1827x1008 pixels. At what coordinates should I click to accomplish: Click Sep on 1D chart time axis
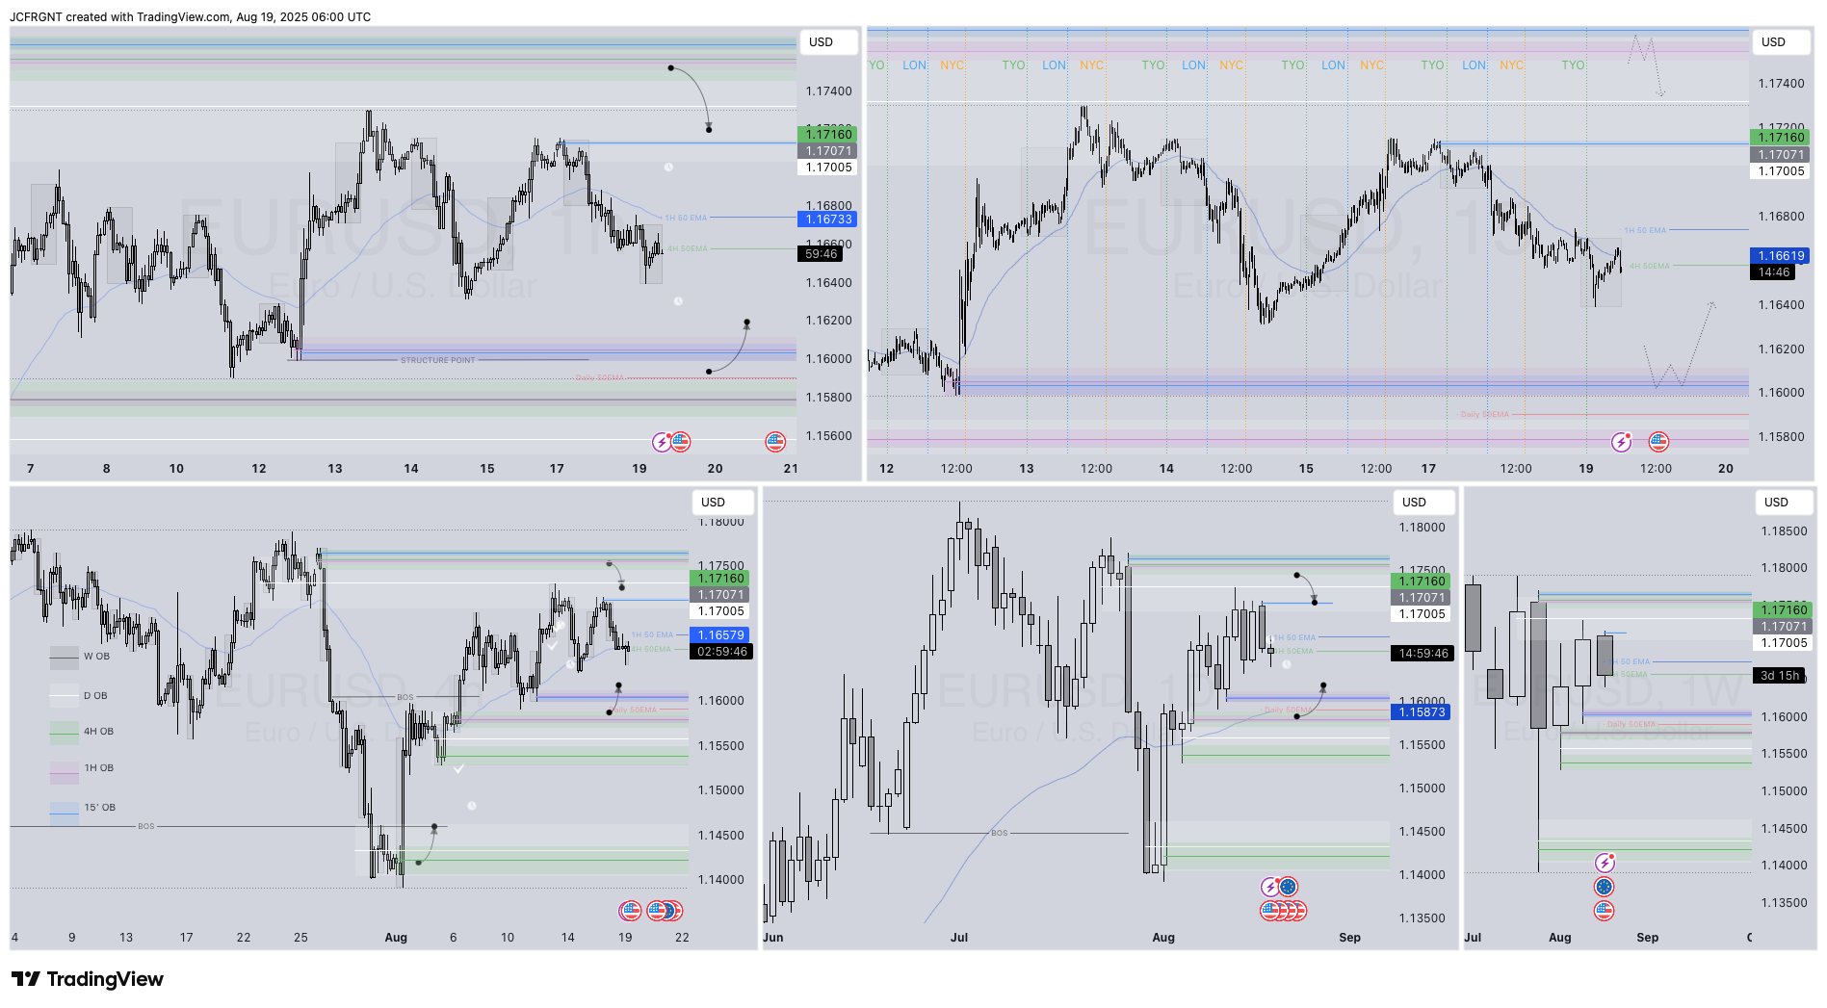click(1349, 938)
